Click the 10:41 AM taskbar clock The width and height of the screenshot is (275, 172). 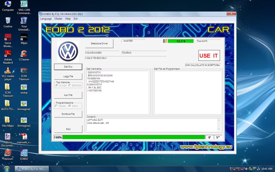(267, 169)
